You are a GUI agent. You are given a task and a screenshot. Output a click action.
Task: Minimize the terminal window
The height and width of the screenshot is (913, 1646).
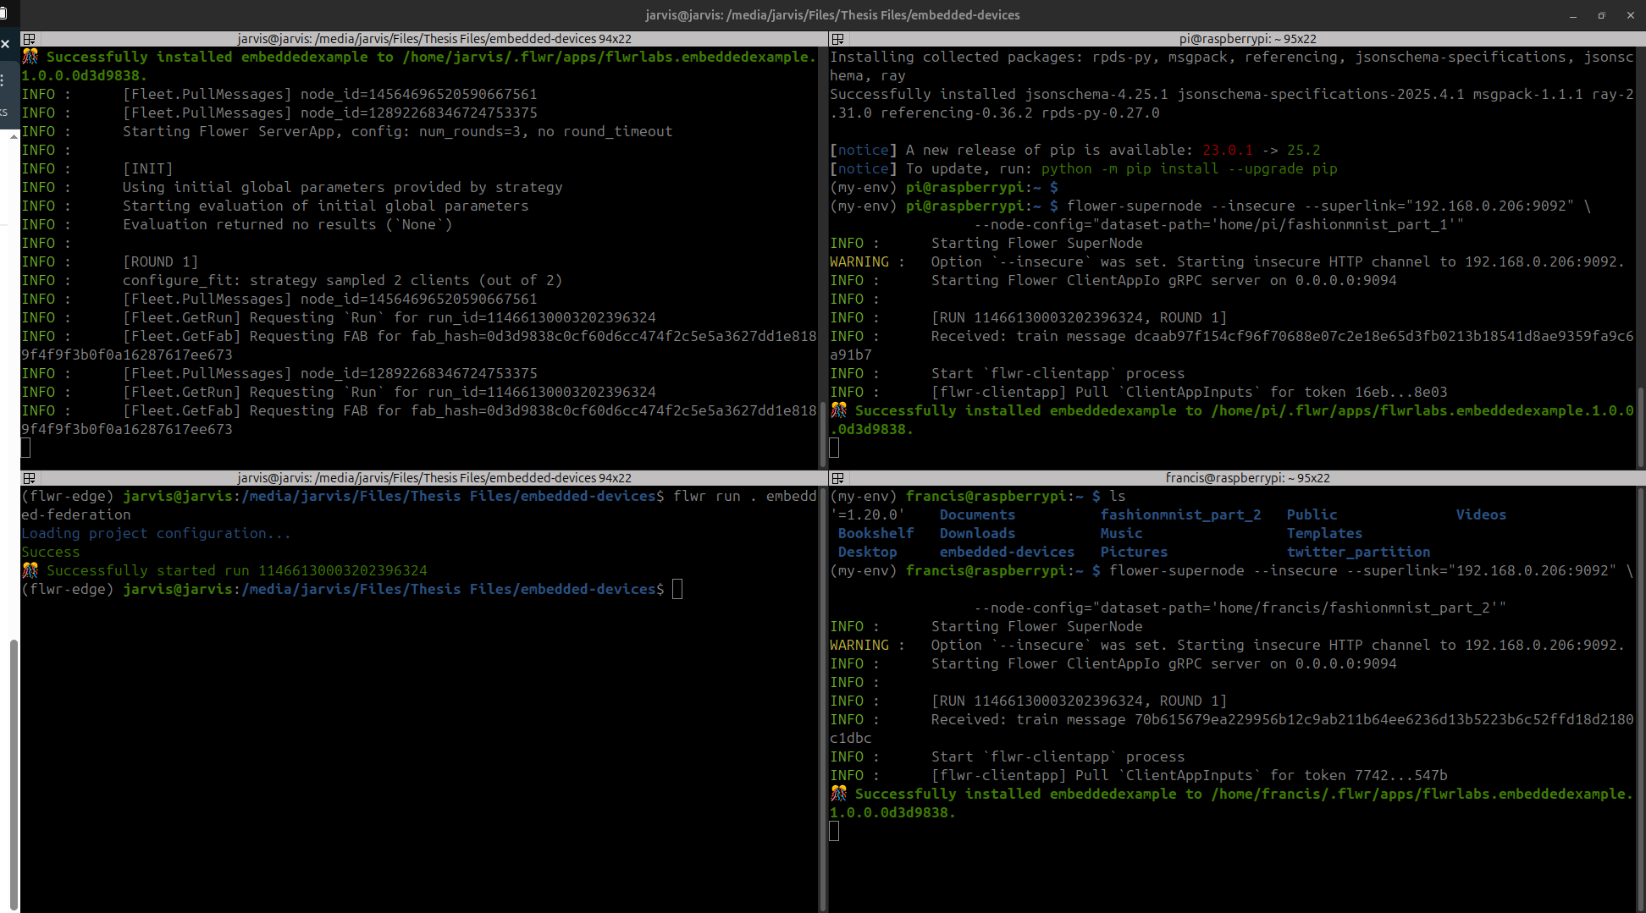point(1573,15)
